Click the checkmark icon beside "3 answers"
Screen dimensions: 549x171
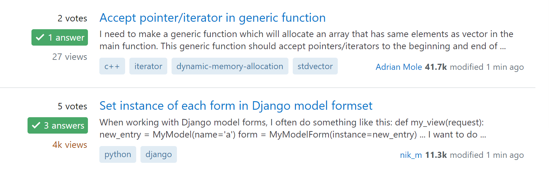(36, 125)
